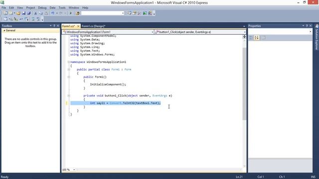The width and height of the screenshot is (319, 179).
Task: Toggle Alphabetical sorting in the Properties panel
Action: [x=257, y=38]
